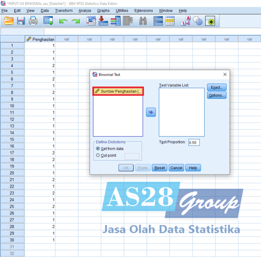261x257 pixels.
Task: Select Sumber Penghasilan variable in list
Action: (118, 91)
